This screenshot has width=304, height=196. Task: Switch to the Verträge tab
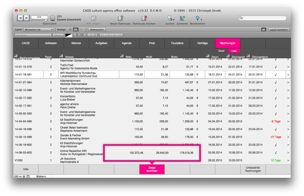click(202, 43)
